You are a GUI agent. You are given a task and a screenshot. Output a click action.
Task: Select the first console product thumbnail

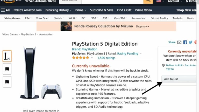pos(7,56)
